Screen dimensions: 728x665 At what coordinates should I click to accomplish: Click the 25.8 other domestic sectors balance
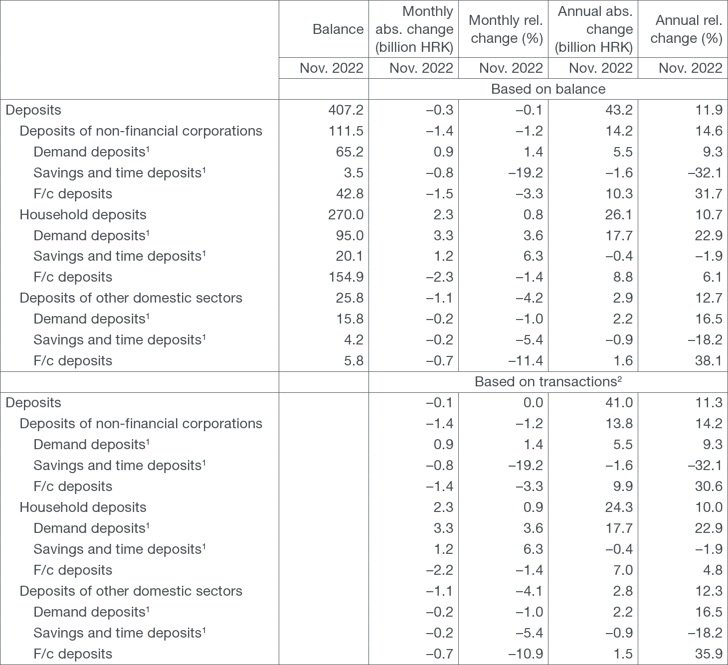click(349, 298)
